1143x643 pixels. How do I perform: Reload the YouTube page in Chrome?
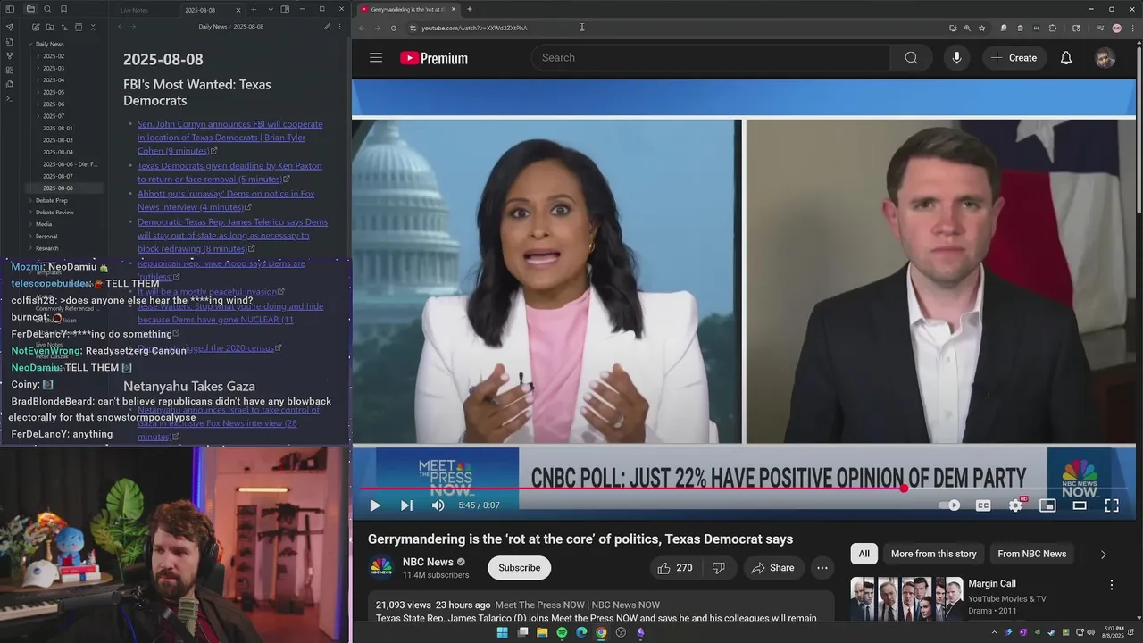[x=393, y=28]
